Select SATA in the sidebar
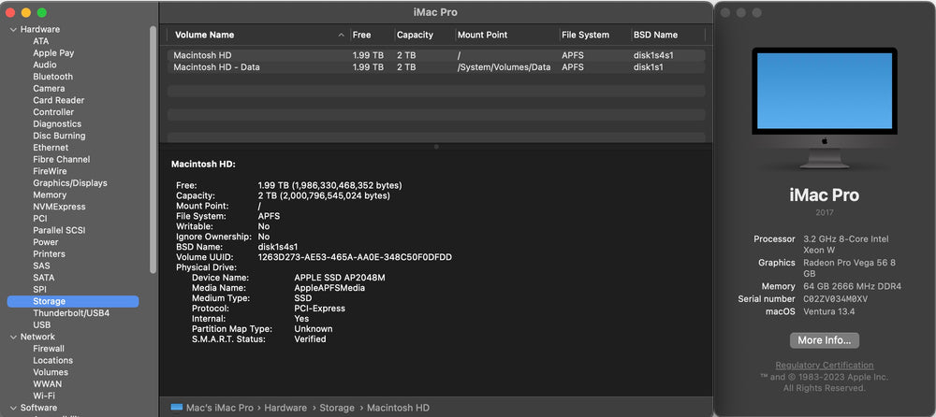 (44, 278)
